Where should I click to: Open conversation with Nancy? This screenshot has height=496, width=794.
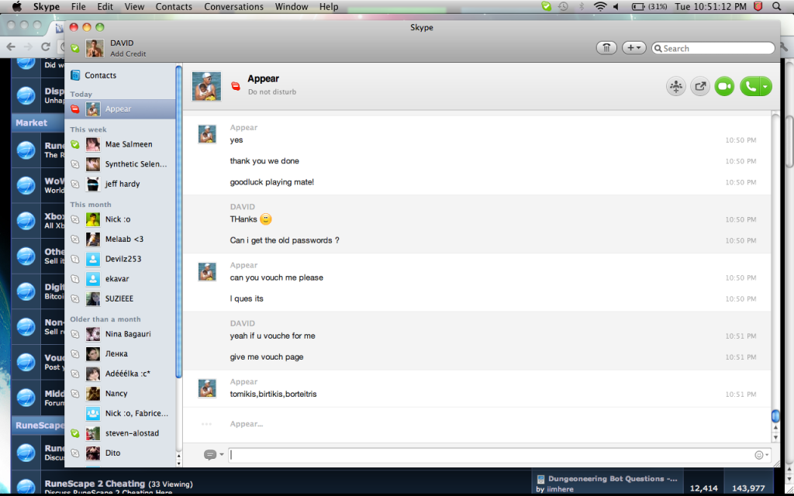coord(120,393)
